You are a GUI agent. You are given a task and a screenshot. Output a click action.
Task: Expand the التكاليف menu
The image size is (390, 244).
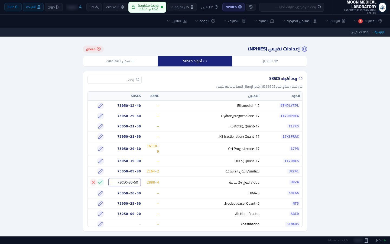(x=235, y=21)
